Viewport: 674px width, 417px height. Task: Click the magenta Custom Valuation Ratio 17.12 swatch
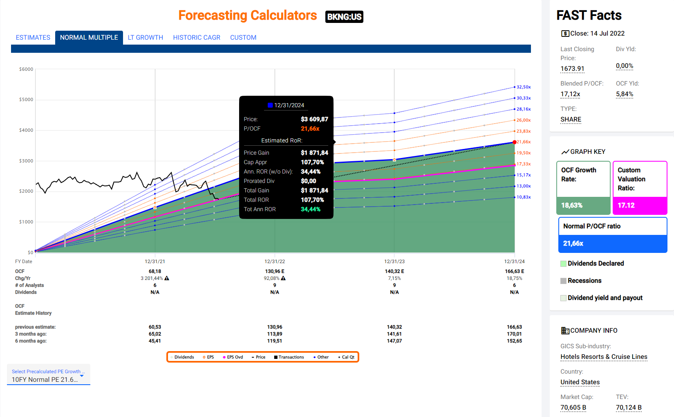[x=640, y=205]
